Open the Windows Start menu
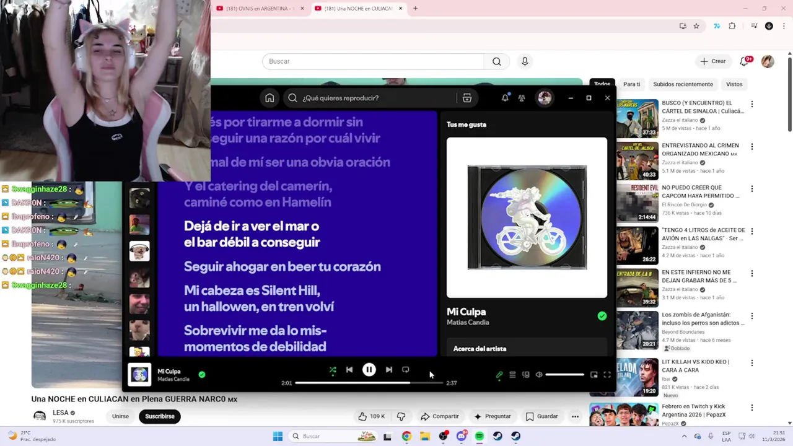This screenshot has width=793, height=446. (x=278, y=436)
